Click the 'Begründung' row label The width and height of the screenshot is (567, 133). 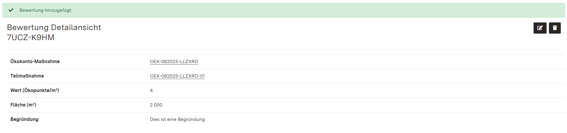click(x=24, y=119)
